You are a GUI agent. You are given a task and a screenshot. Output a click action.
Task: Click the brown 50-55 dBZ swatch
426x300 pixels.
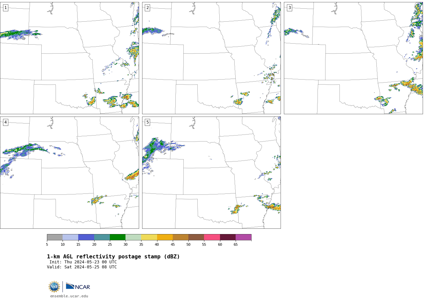(196, 237)
